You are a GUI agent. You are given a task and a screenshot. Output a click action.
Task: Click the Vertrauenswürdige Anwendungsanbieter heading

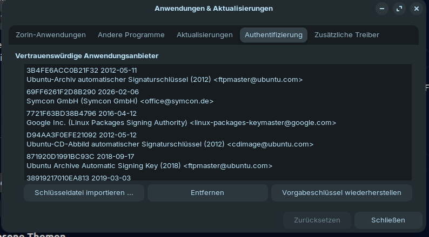pos(87,55)
